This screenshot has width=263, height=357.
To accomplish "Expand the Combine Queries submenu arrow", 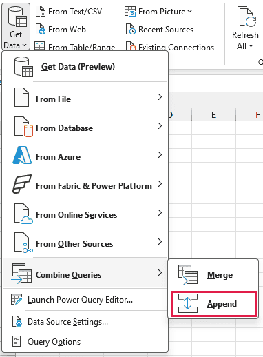I will 160,273.
